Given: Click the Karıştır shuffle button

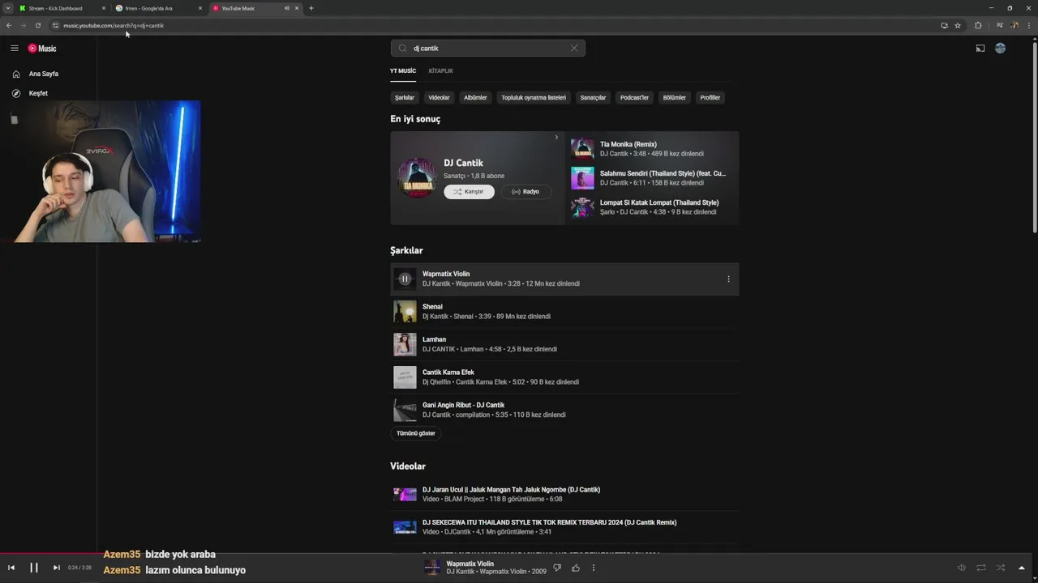Looking at the screenshot, I should (469, 192).
